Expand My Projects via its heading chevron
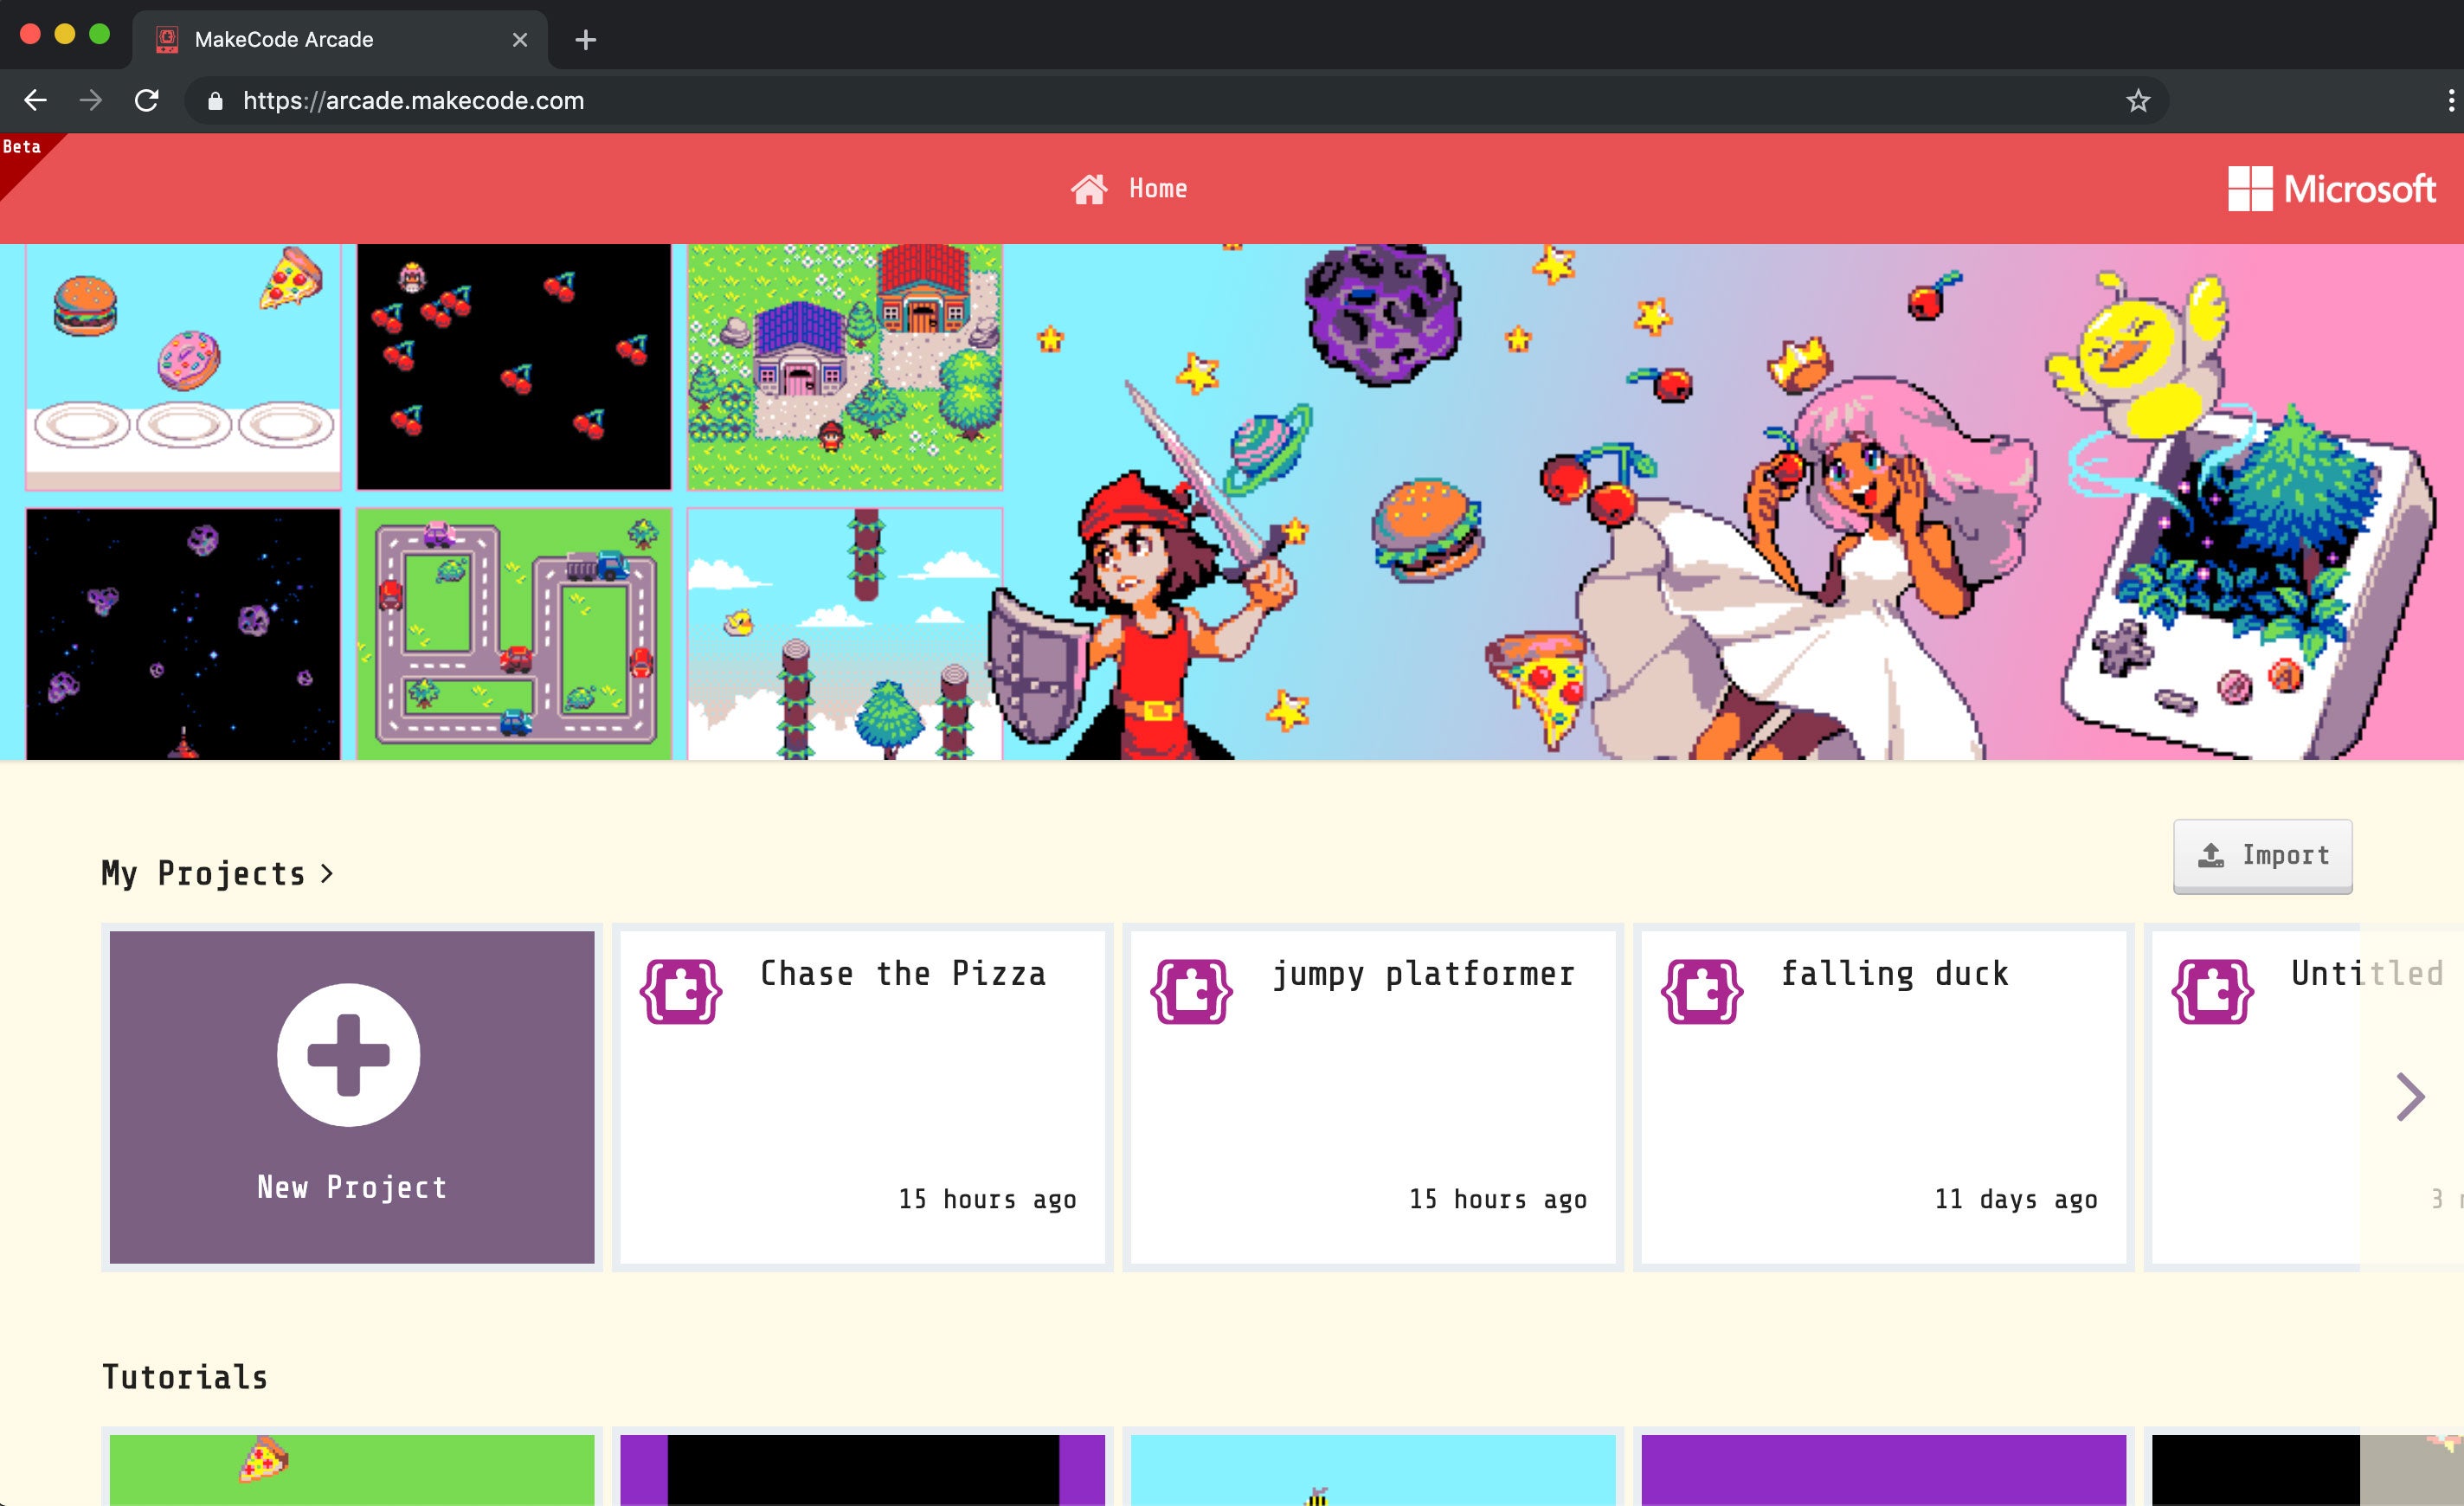Viewport: 2464px width, 1506px height. pyautogui.click(x=327, y=874)
